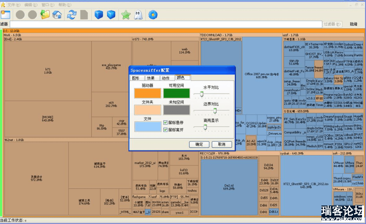This screenshot has height=224, width=366.
Task: Select the 页面设计 972.3Mb block
Action: [x=36, y=178]
